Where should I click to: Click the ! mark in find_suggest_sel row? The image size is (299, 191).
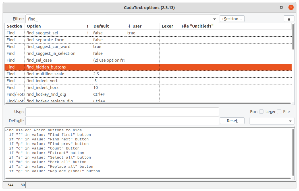pos(88,33)
